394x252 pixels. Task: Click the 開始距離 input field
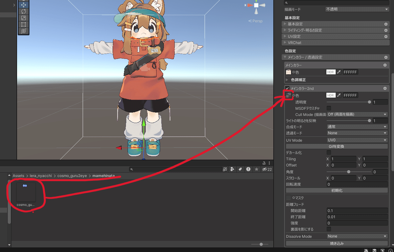(357, 211)
